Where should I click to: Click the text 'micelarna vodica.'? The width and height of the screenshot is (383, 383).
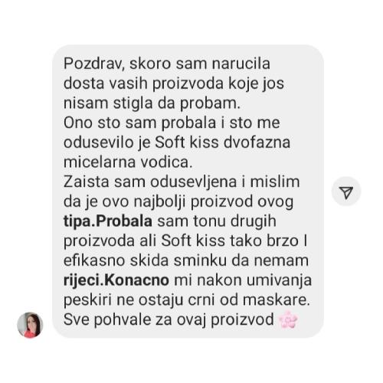pos(128,162)
